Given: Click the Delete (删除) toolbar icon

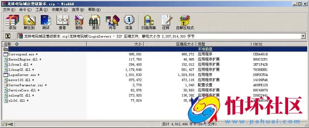Looking at the screenshot, I should pos(79,22).
